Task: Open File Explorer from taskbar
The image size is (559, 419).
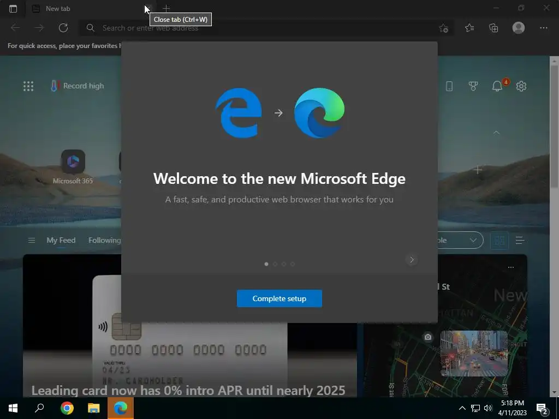Action: tap(94, 408)
